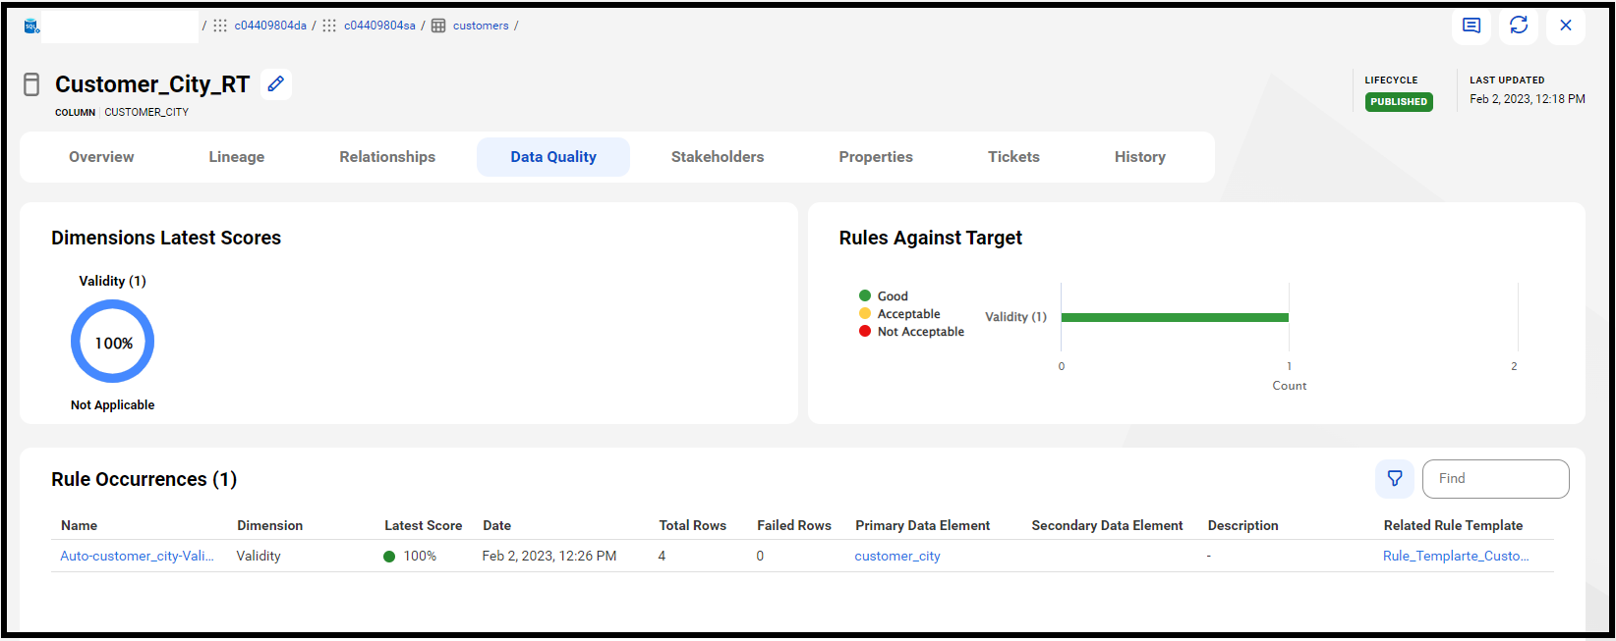Open the customer_city primary data element link
The width and height of the screenshot is (1616, 641).
897,556
